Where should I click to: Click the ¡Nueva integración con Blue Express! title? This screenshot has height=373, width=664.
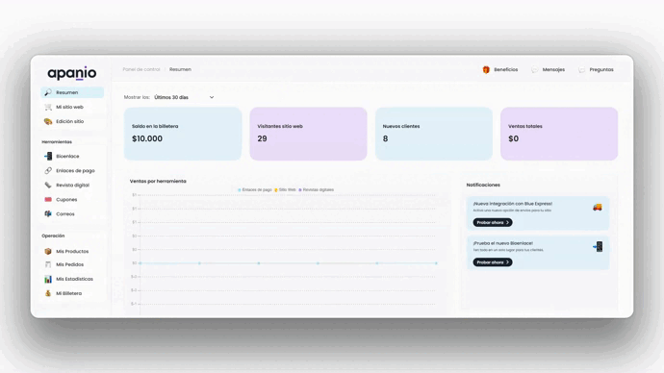[x=513, y=204]
